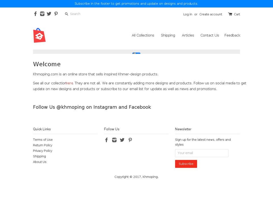Click the search magnifier icon

coord(67,14)
